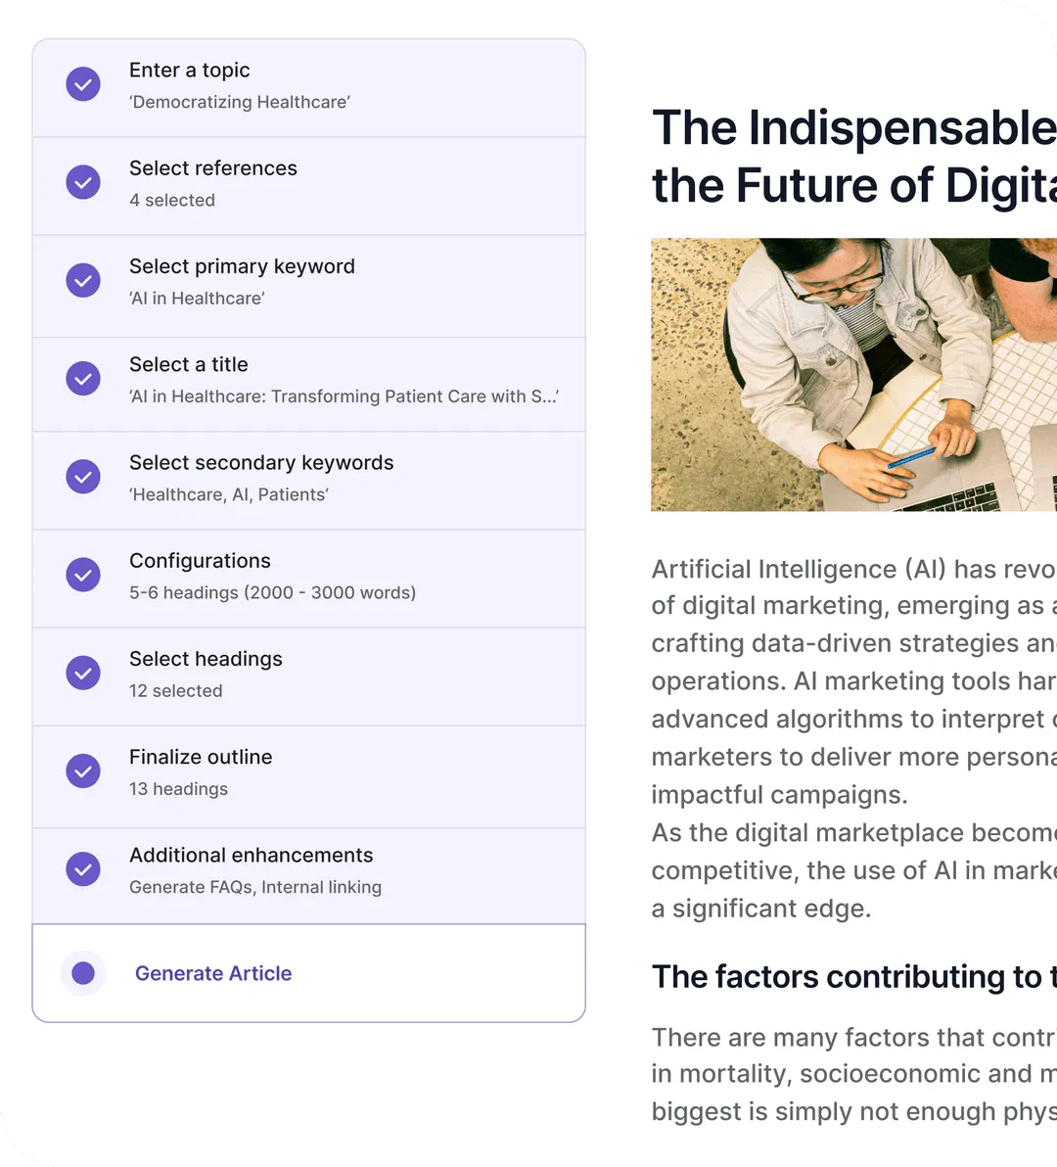
Task: Click the checkmark icon beside Select references
Action: click(x=83, y=182)
